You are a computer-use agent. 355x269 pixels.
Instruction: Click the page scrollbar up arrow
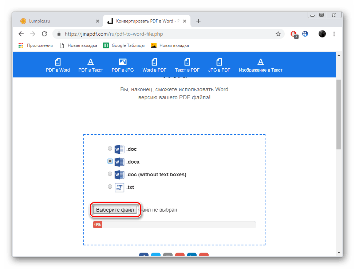point(339,55)
